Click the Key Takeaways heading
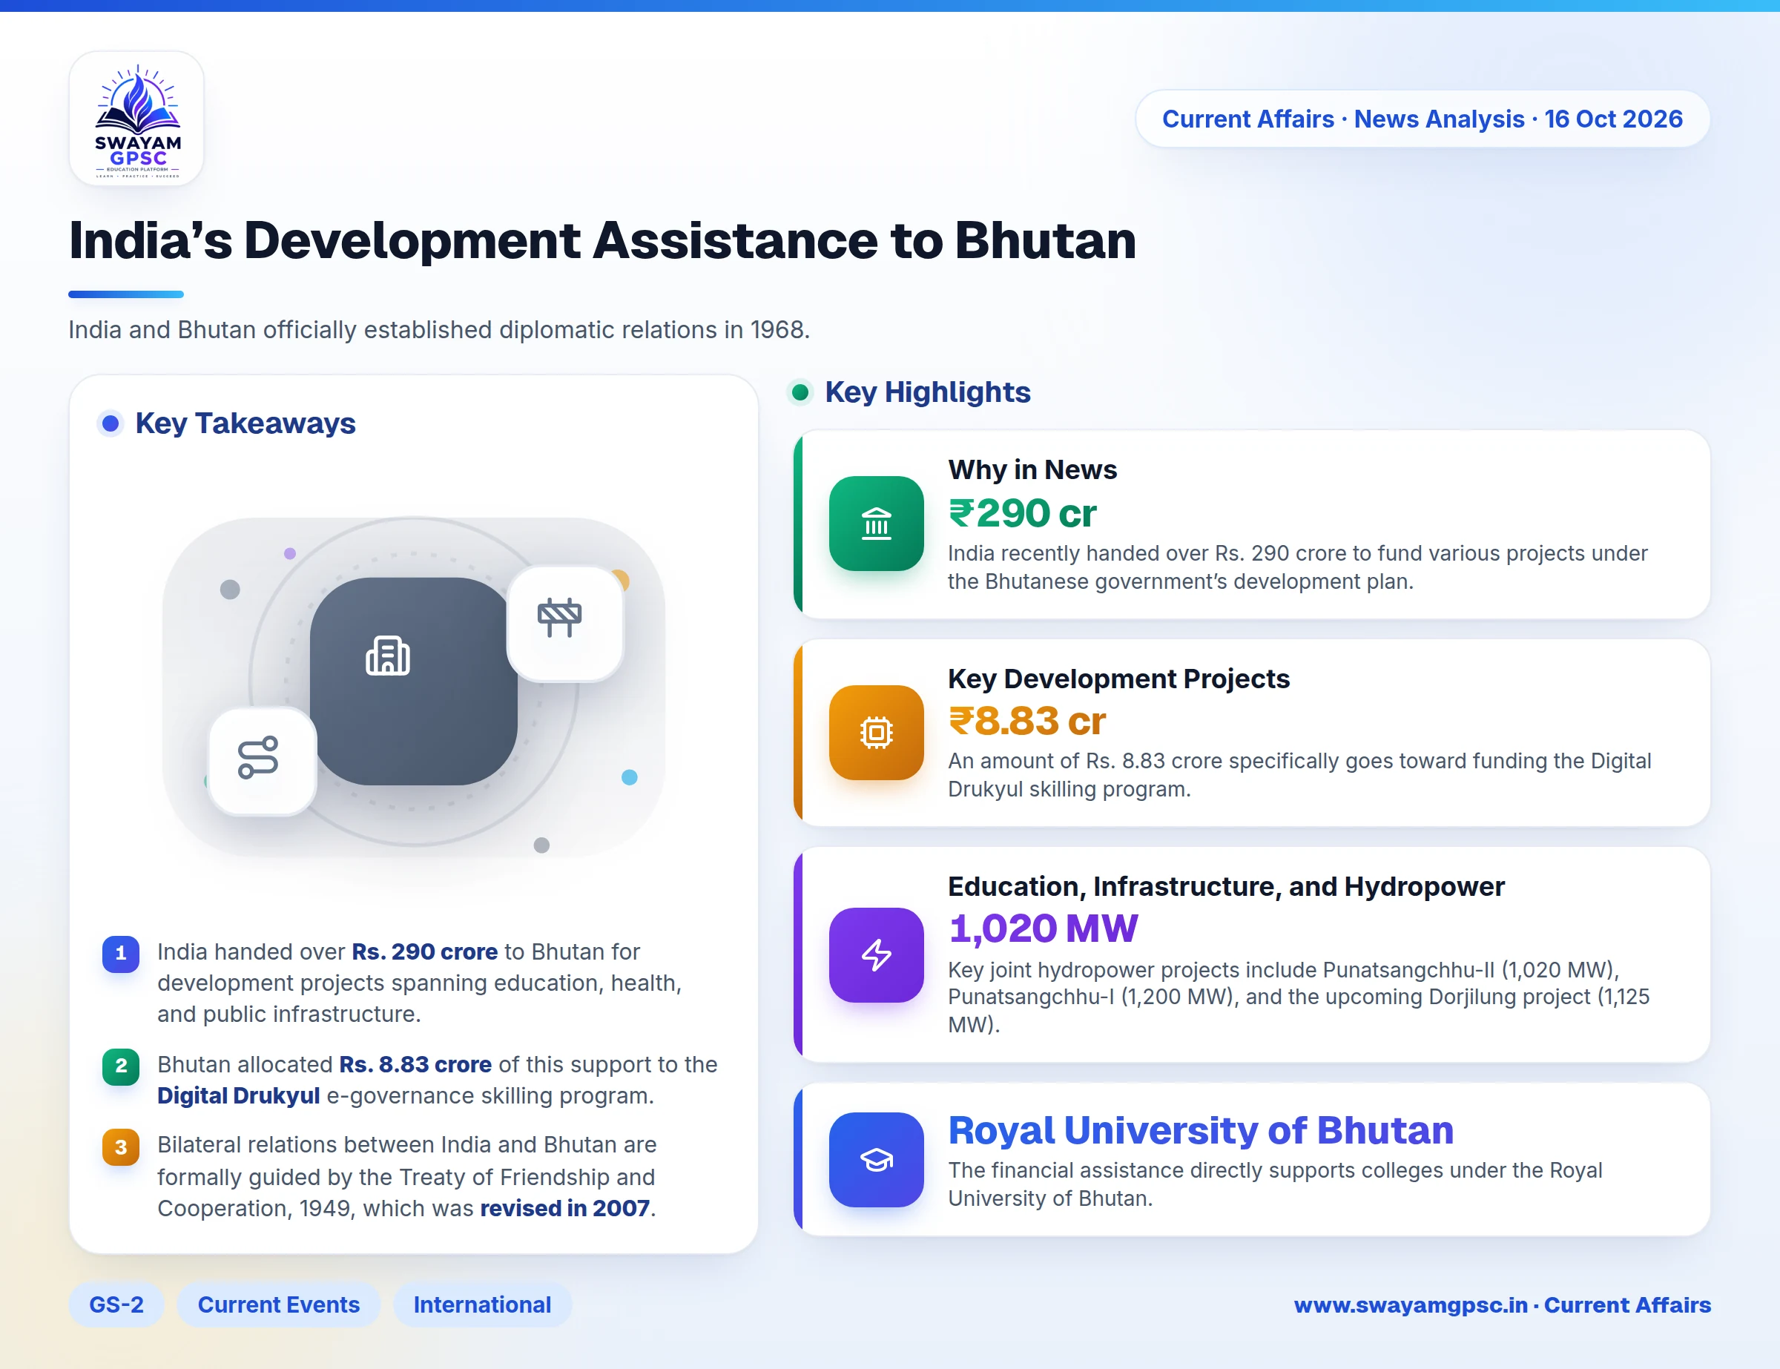 click(x=245, y=423)
